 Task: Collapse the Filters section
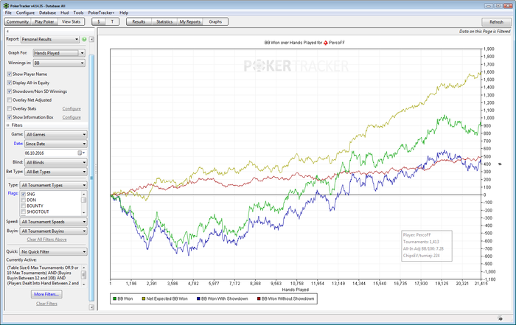tap(8, 125)
